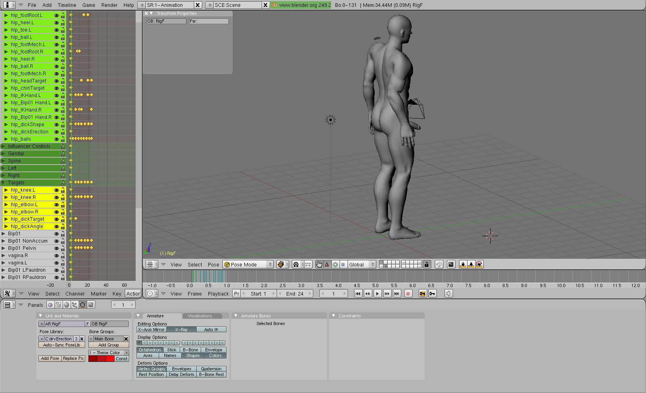Viewport: 646px width, 393px height.
Task: Click the Add Pose button
Action: tap(50, 358)
